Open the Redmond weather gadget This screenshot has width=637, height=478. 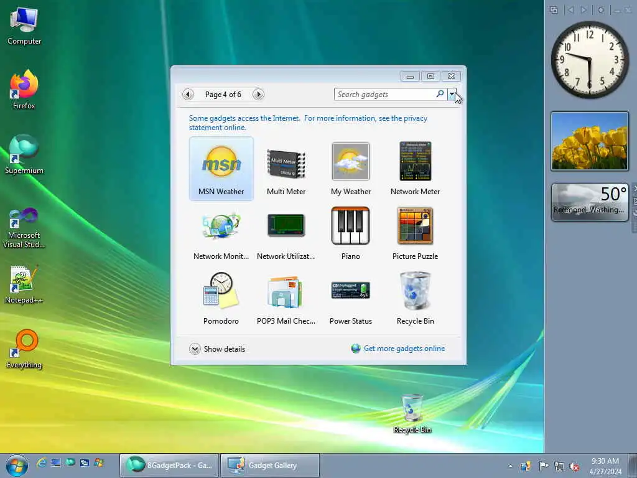pyautogui.click(x=590, y=202)
